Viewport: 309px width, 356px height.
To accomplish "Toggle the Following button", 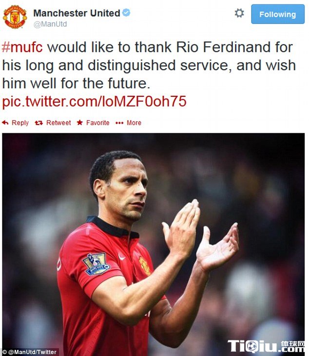I will click(x=278, y=14).
